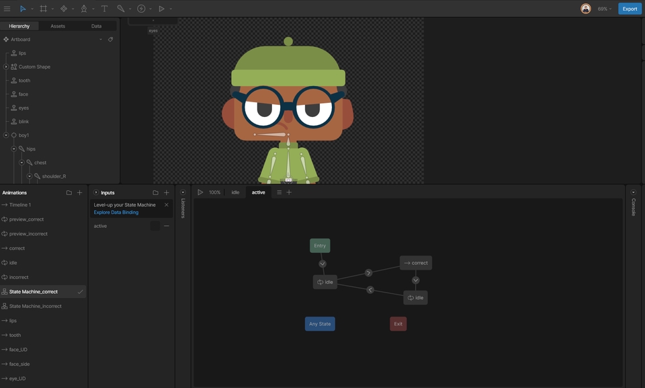
Task: Click the 100% speed value
Action: 215,192
